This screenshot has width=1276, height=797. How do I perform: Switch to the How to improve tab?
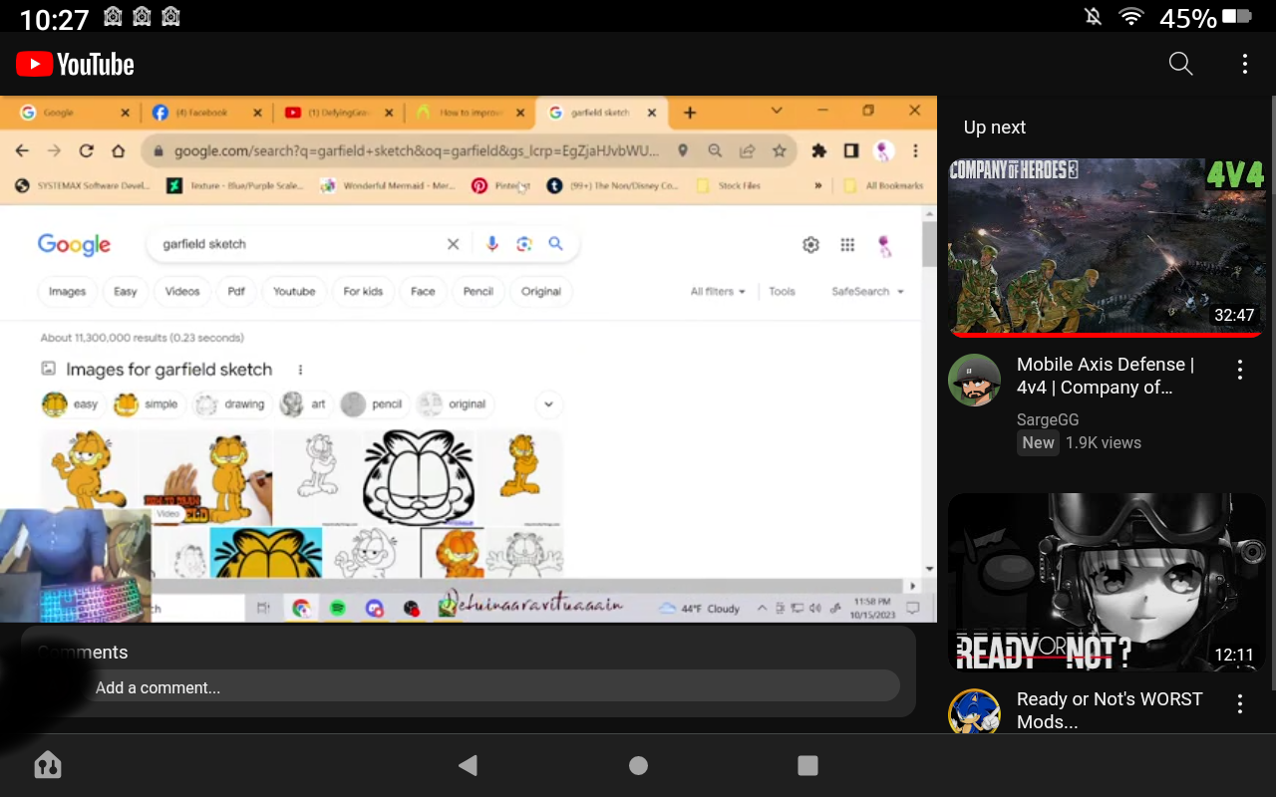click(x=470, y=113)
